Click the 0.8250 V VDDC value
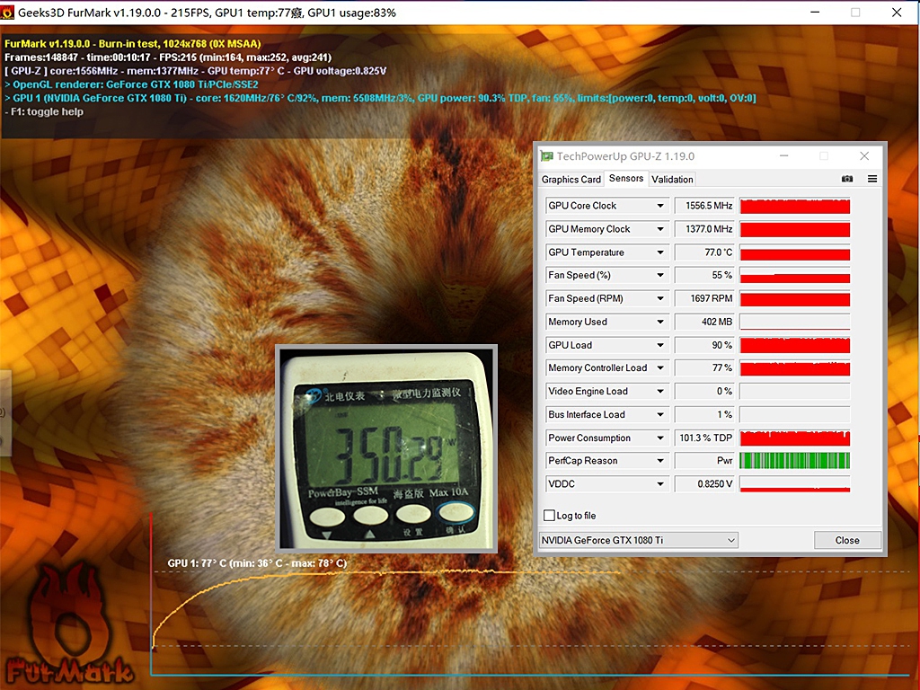The width and height of the screenshot is (920, 690). pyautogui.click(x=704, y=484)
